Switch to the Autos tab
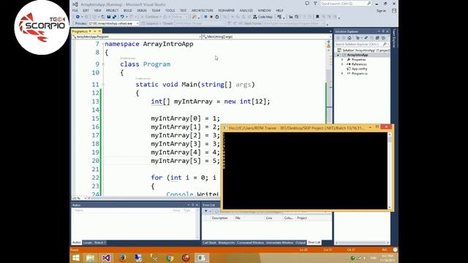 coord(76,243)
